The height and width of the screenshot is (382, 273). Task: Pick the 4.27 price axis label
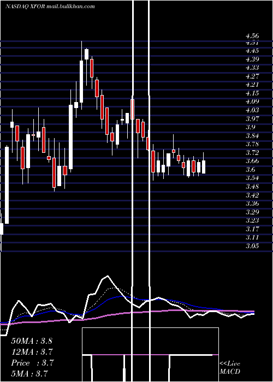click(x=252, y=76)
